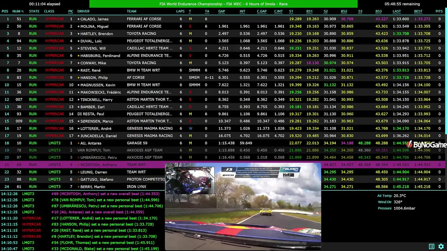Click the GAP column header
The width and height of the screenshot is (447, 251).
click(222, 12)
